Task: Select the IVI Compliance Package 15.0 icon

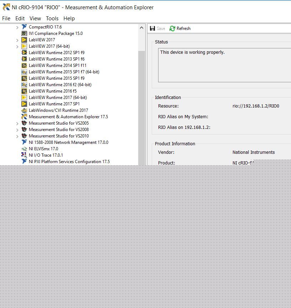Action: point(24,33)
